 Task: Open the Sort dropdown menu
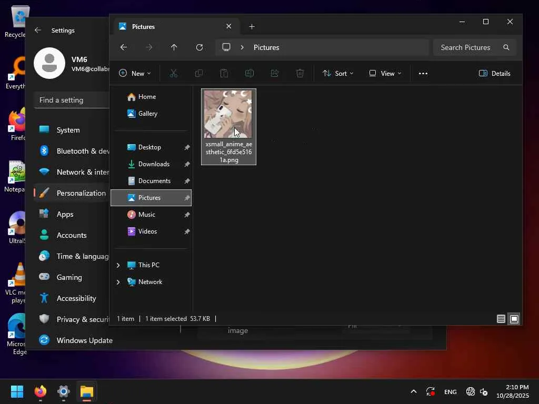338,74
